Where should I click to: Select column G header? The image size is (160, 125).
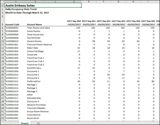[x=119, y=2]
